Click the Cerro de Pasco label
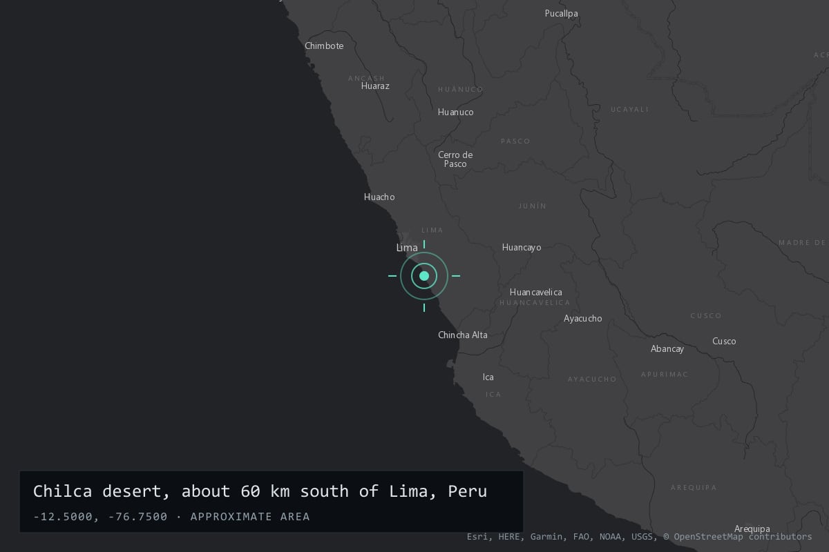829x552 pixels. [x=455, y=159]
